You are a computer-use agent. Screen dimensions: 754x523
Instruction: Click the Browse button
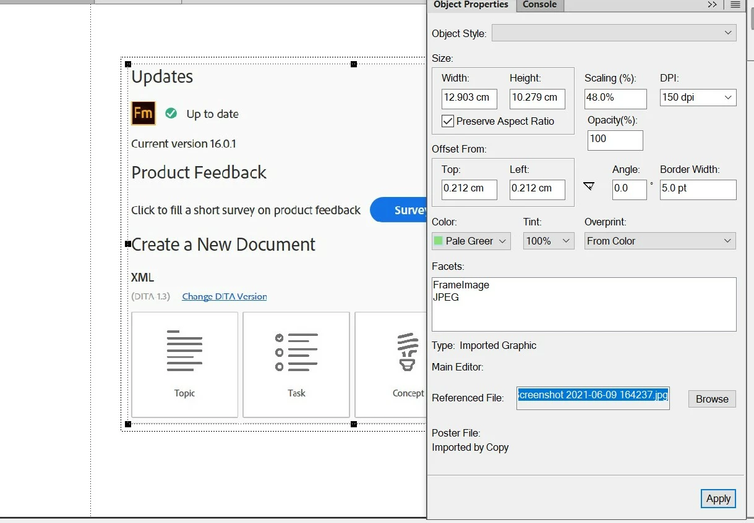tap(712, 399)
